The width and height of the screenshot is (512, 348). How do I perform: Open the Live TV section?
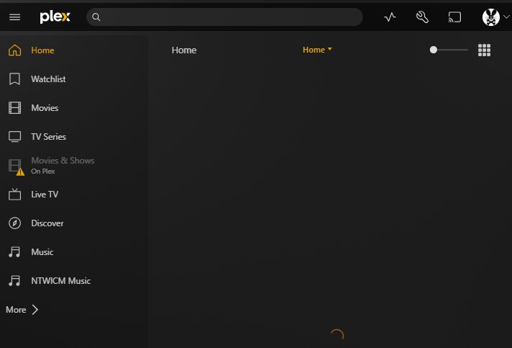[45, 195]
